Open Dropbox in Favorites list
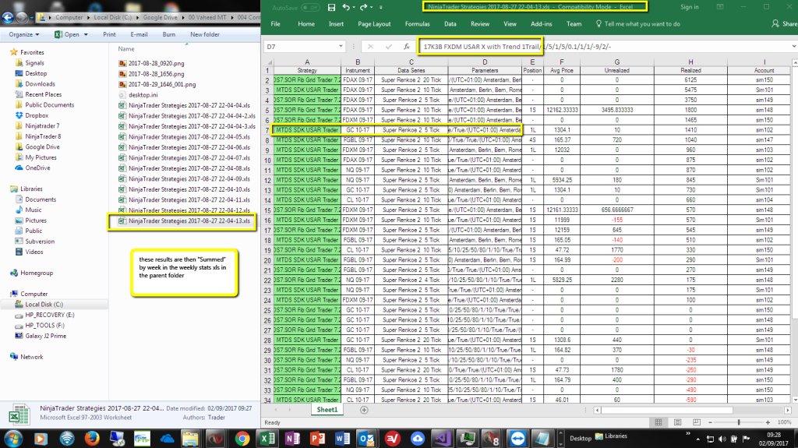 coord(37,115)
